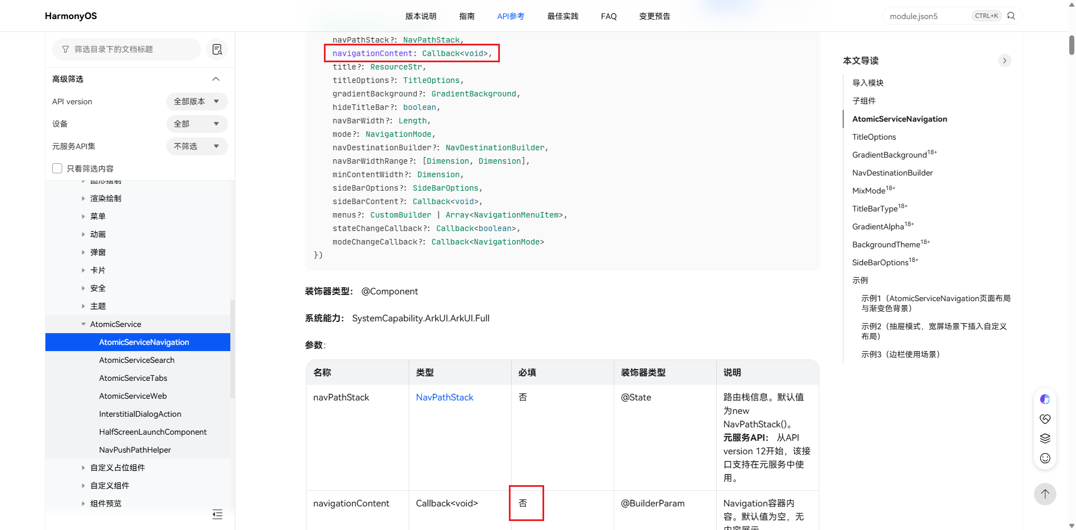Collapse the 高级筛选 section chevron

(216, 79)
